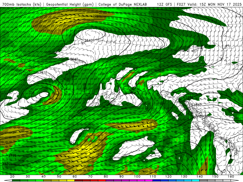Image resolution: width=243 pixels, height=182 pixels.
Task: Click the 150 kts color scale label
Action: click(215, 177)
